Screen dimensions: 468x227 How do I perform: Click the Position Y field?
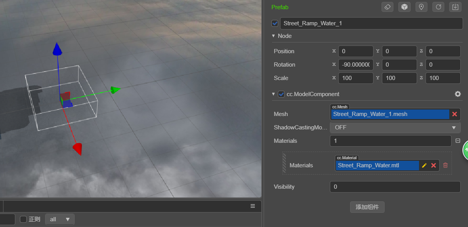pos(399,51)
